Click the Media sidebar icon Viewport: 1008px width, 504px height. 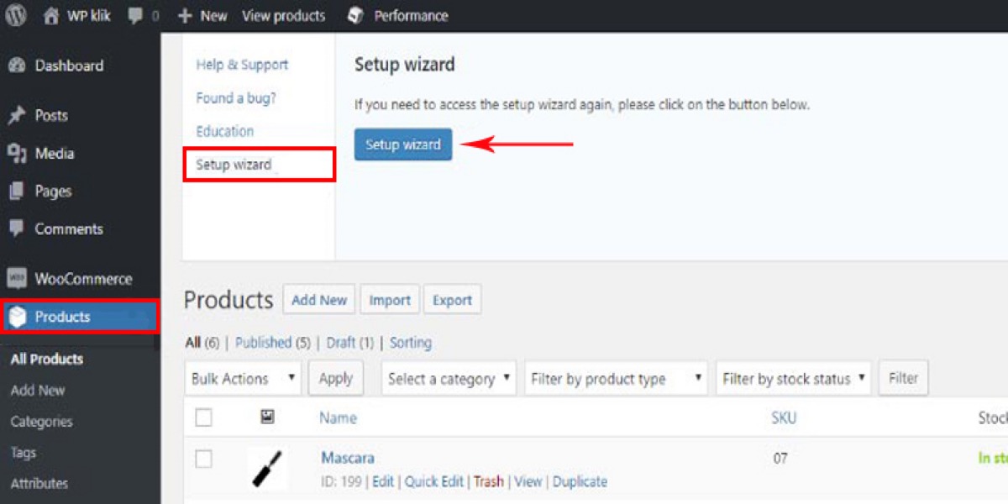(17, 154)
